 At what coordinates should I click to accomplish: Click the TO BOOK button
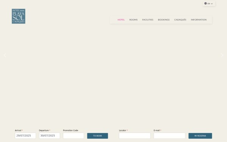pyautogui.click(x=98, y=136)
